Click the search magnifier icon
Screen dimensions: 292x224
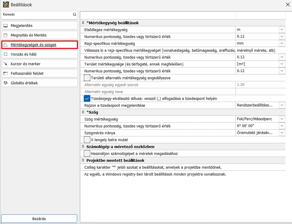pos(74,14)
